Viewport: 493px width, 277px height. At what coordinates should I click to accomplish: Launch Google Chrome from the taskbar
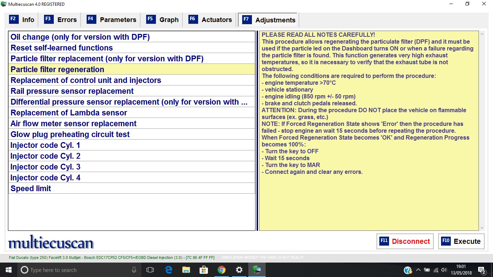[x=222, y=270]
